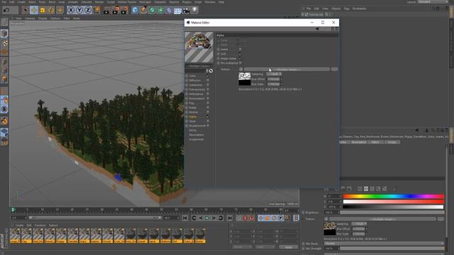The height and width of the screenshot is (255, 454).
Task: Toggle the X axis lock
Action: click(71, 11)
